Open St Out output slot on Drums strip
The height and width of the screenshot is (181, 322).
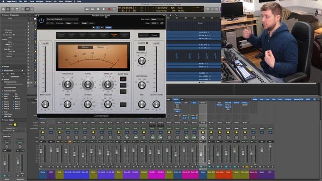(x=43, y=123)
